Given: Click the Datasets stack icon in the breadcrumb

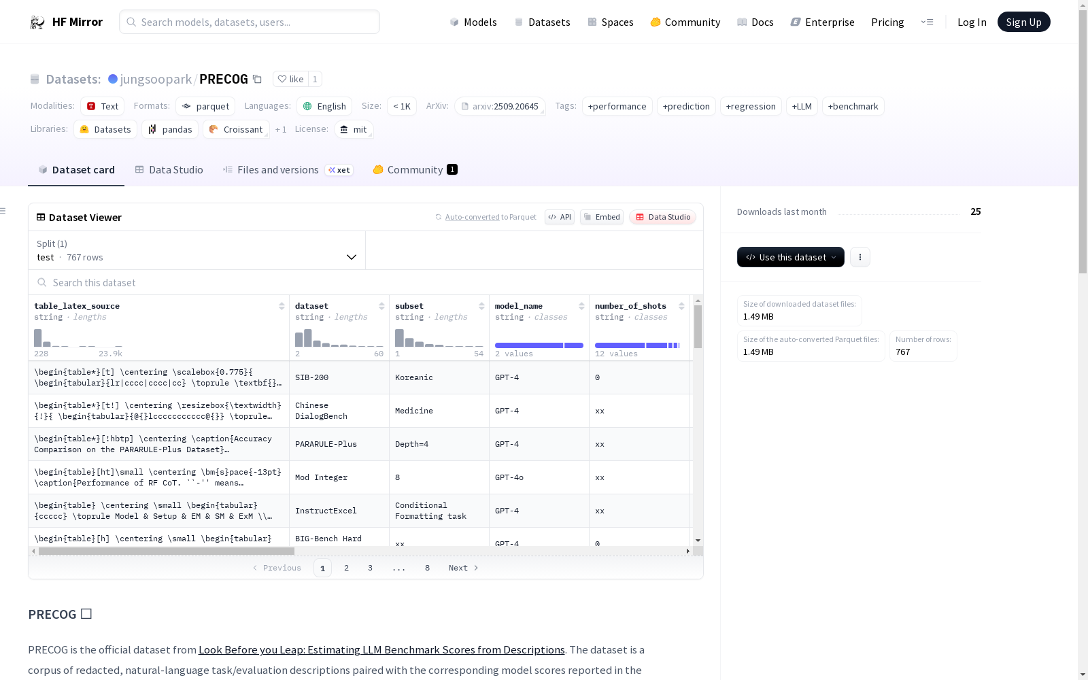Looking at the screenshot, I should (x=35, y=79).
